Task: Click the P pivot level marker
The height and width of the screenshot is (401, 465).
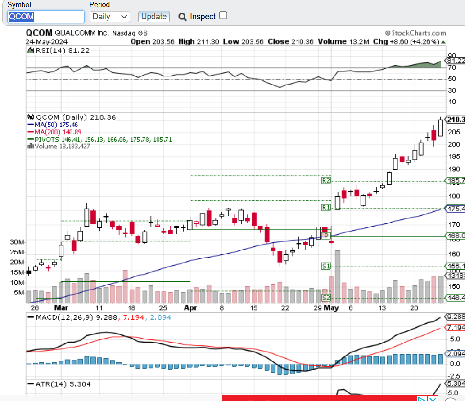Action: (326, 236)
